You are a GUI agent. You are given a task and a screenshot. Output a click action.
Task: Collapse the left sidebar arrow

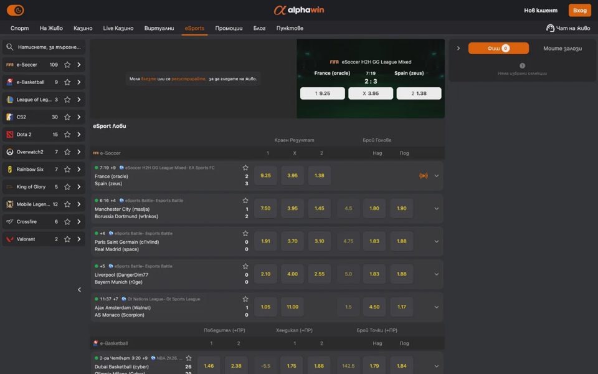point(79,290)
